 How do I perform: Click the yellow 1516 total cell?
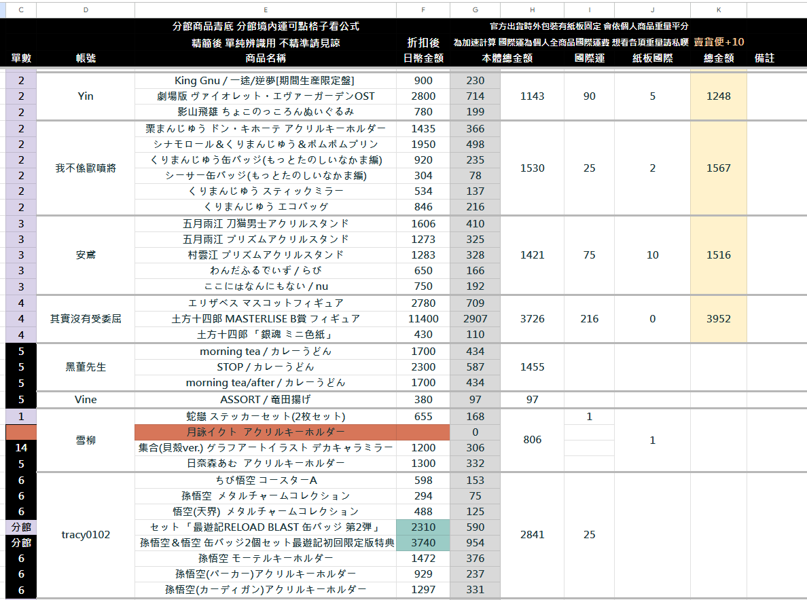click(x=719, y=255)
